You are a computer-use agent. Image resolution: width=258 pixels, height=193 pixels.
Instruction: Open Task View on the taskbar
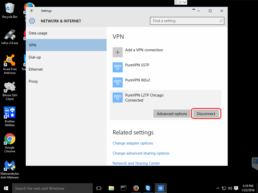99,188
